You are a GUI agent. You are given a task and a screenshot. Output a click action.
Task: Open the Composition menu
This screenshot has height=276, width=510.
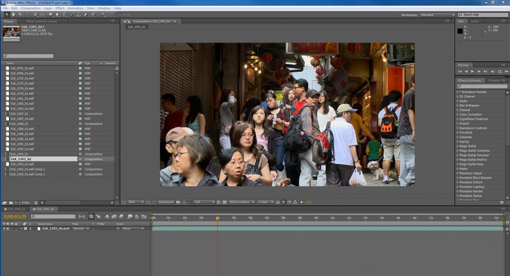30,8
